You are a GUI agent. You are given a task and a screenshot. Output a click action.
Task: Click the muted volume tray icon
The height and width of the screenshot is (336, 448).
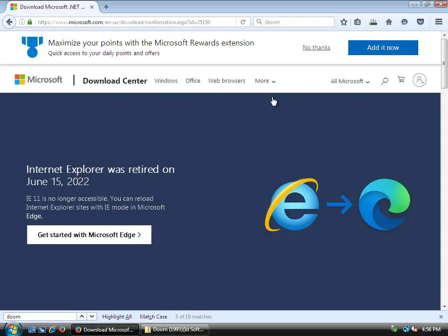point(414,329)
